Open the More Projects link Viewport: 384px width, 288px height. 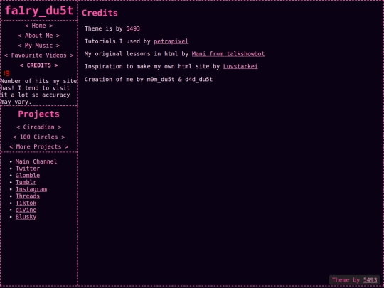pyautogui.click(x=38, y=146)
